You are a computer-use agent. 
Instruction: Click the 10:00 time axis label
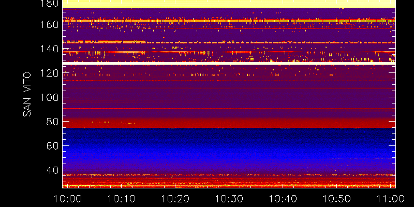tap(68, 199)
